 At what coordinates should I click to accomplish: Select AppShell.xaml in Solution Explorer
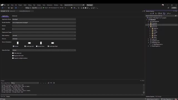click(x=155, y=41)
